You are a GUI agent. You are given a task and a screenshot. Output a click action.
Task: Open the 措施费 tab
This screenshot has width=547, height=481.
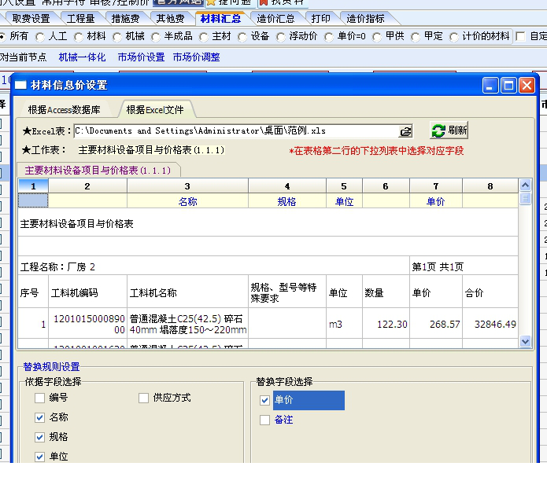(x=125, y=18)
